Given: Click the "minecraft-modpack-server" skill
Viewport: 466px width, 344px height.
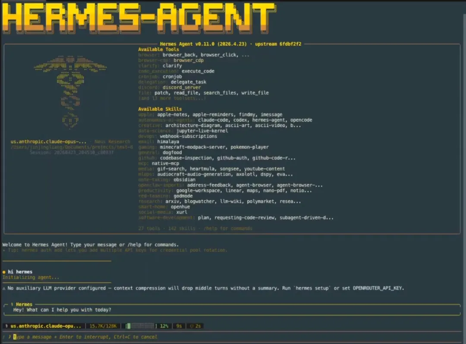Looking at the screenshot, I should pos(192,147).
